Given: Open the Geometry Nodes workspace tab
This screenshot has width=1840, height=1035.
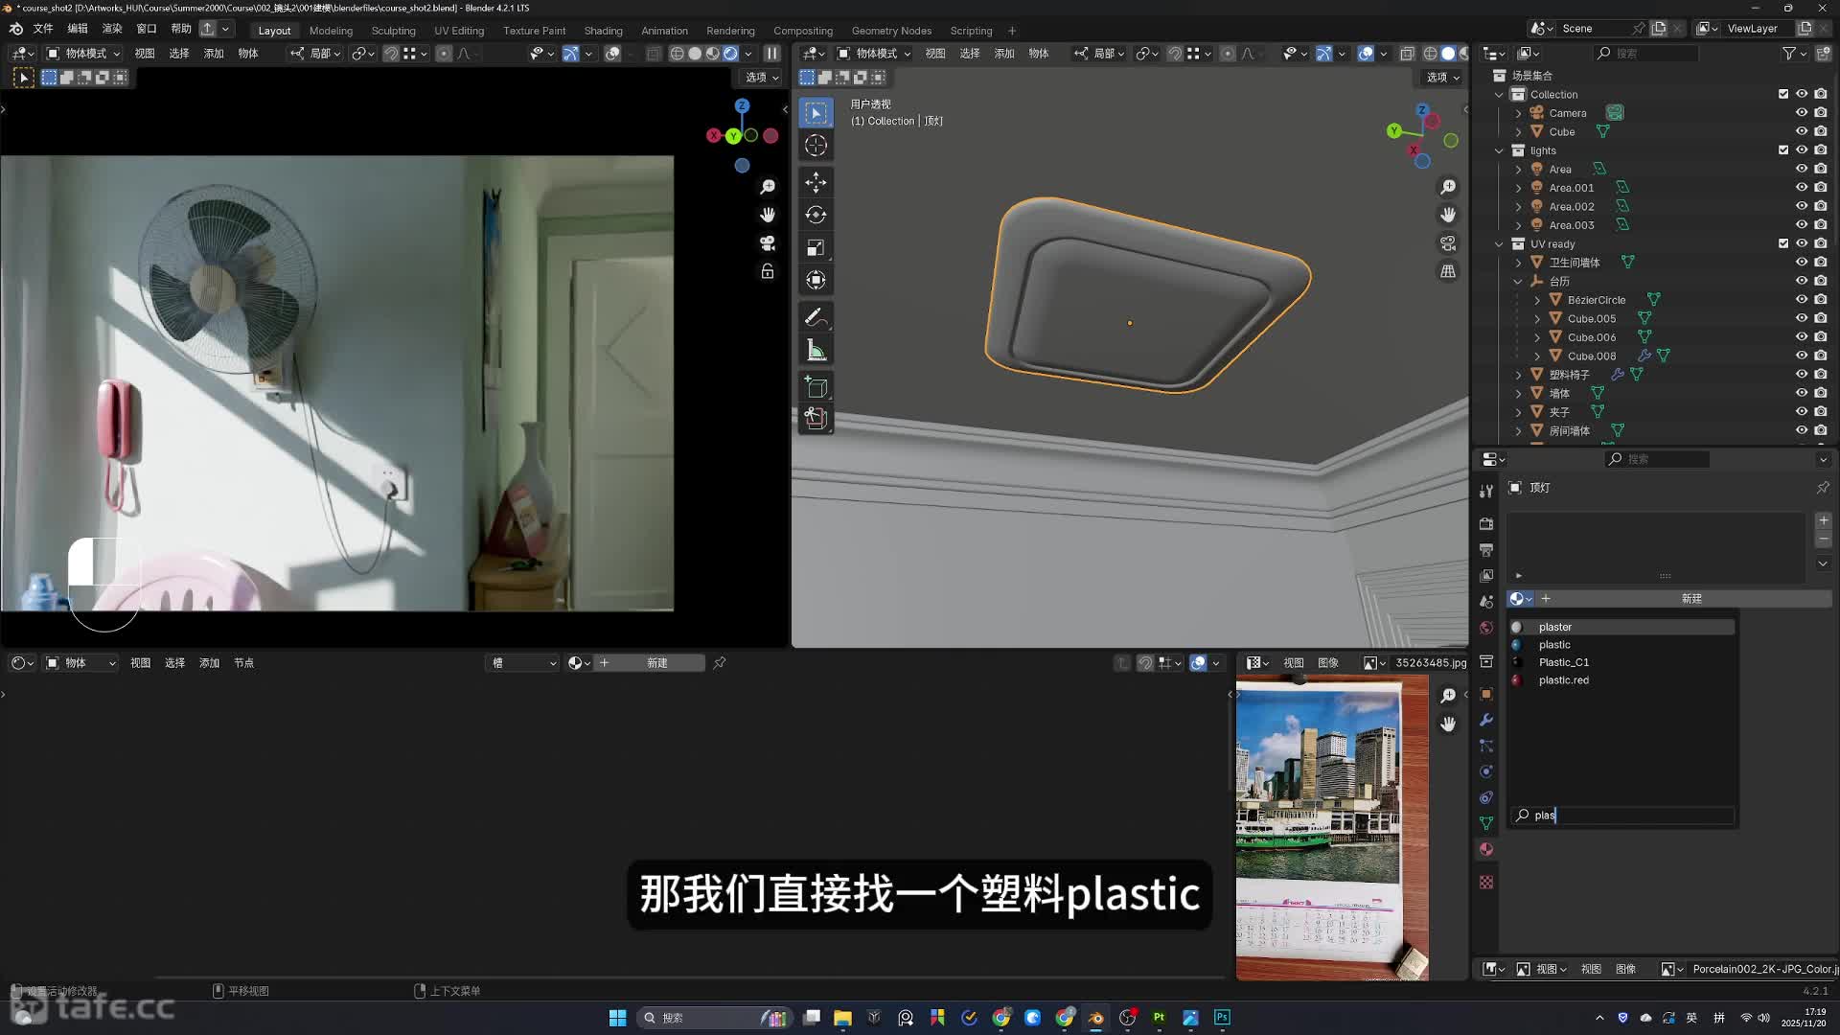Looking at the screenshot, I should point(890,31).
